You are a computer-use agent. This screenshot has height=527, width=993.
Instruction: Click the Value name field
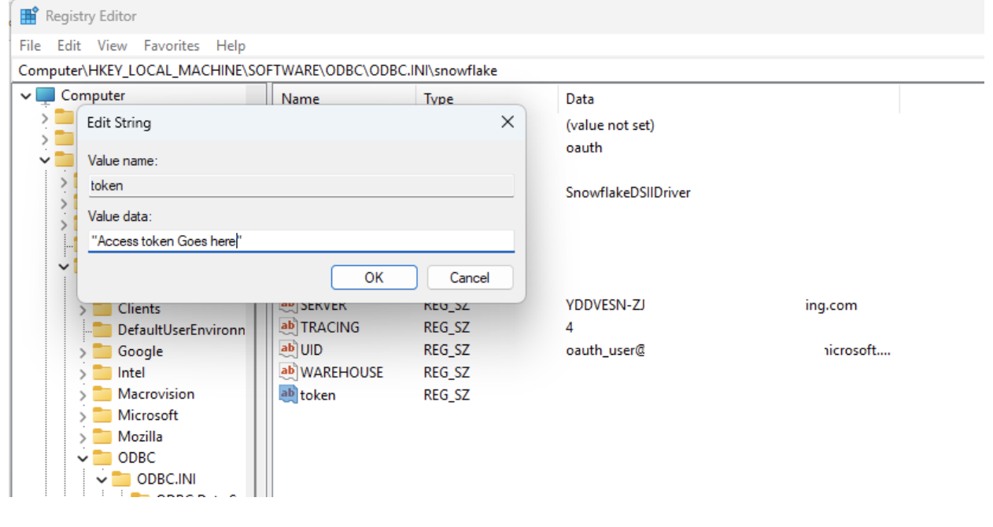(301, 186)
